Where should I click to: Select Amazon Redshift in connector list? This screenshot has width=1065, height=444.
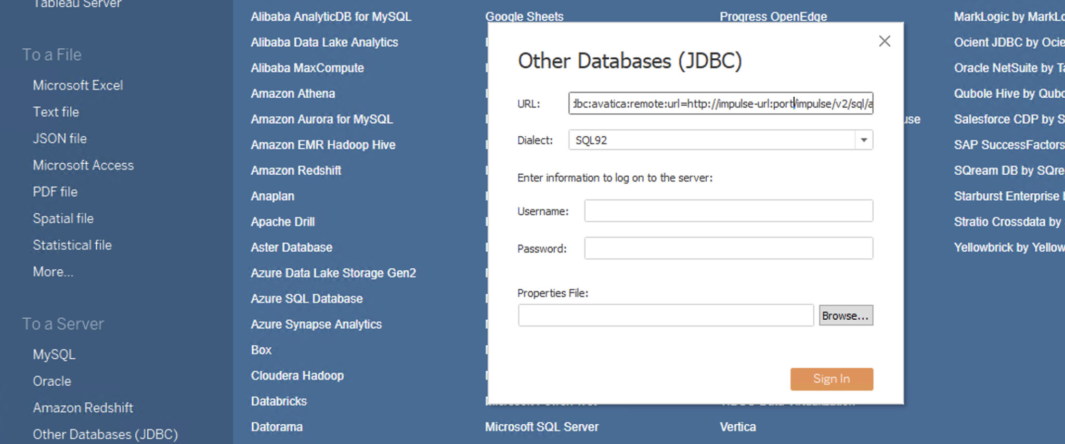coord(296,171)
